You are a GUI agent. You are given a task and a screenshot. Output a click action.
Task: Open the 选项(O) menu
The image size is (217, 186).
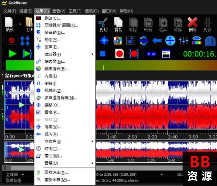coord(92,11)
